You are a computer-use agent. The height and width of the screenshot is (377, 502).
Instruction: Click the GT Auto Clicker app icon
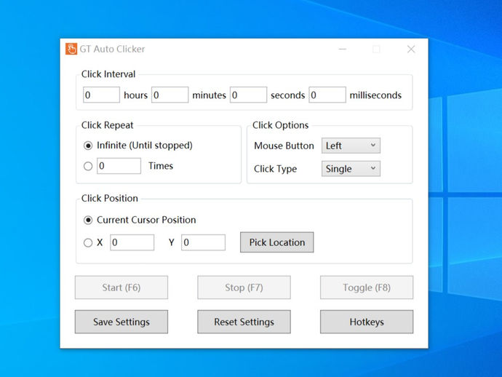coord(71,49)
